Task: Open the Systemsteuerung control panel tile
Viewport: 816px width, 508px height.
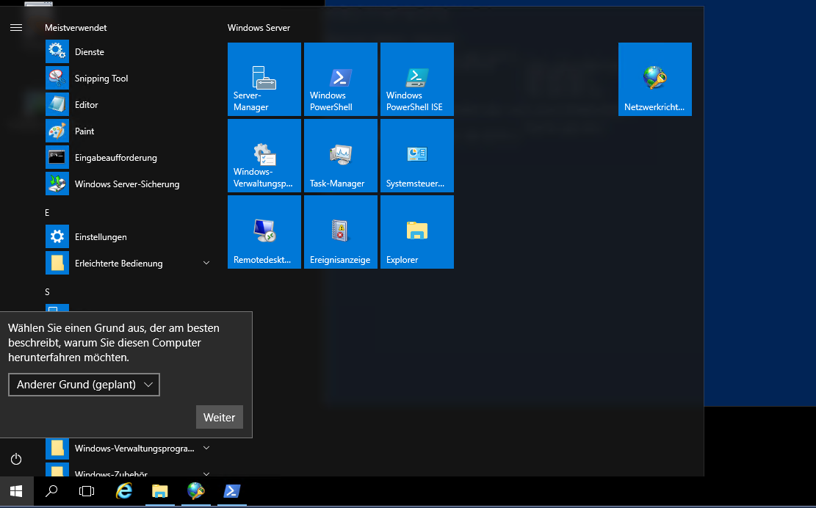Action: click(417, 156)
